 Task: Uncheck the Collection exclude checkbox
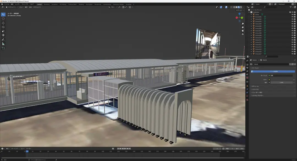point(290,12)
